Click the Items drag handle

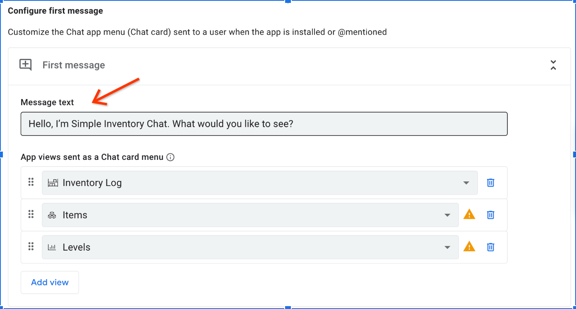(x=31, y=215)
